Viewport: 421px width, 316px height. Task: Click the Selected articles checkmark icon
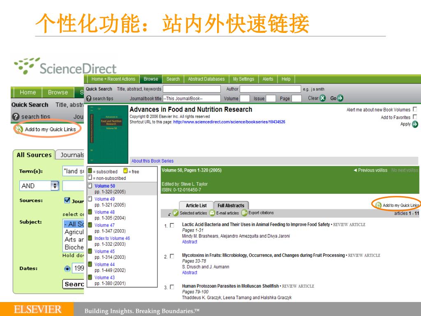(175, 213)
